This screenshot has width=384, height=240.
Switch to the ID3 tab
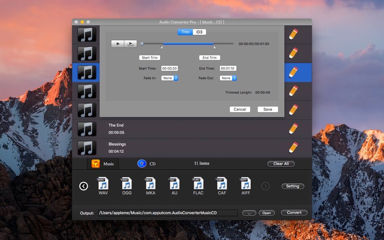199,32
